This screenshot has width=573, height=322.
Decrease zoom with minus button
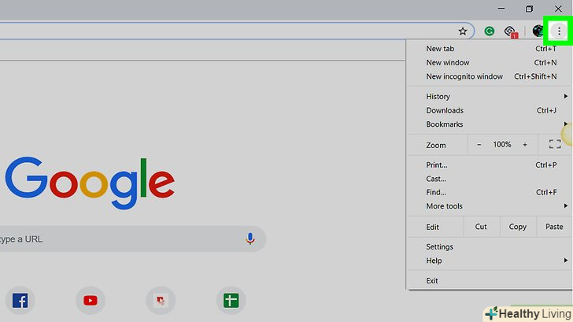click(x=479, y=145)
